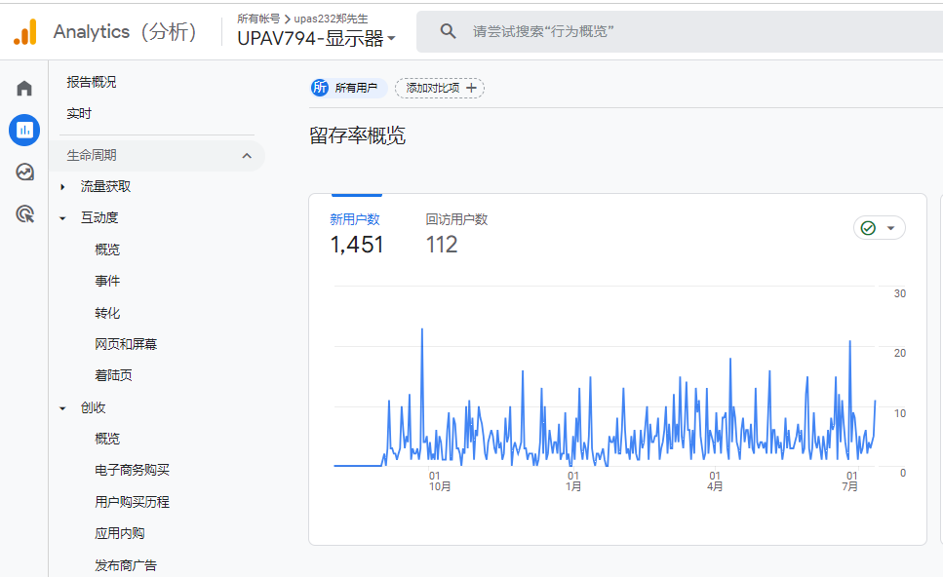Open the green checkmark data status dropdown
This screenshot has width=943, height=577.
click(879, 228)
